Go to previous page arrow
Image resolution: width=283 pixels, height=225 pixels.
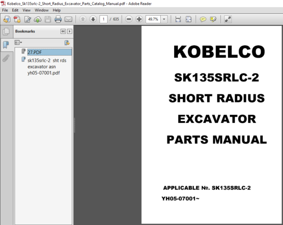point(83,19)
